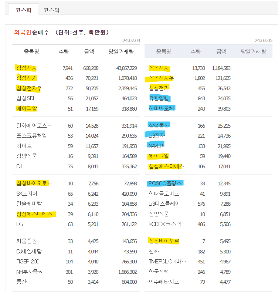
Task: Open TIGER 200 stock link
Action: coord(28,262)
